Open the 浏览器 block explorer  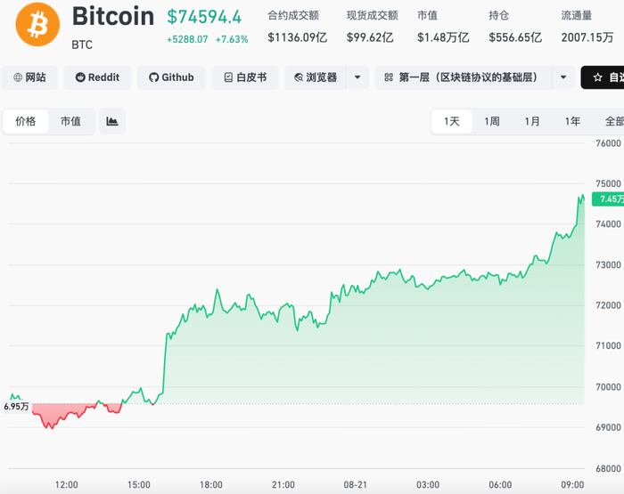coord(316,77)
